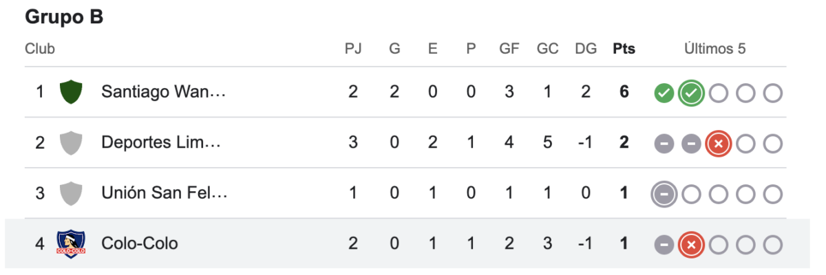Click Santiago Wanderers green shield crest
The width and height of the screenshot is (826, 275).
71,92
